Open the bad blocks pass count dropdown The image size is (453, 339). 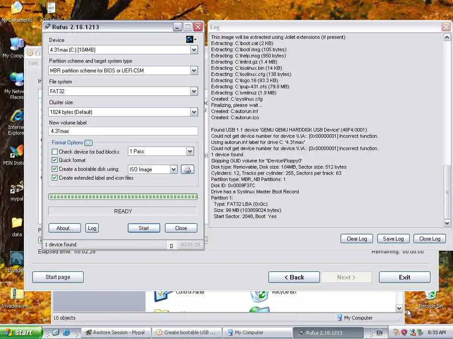pyautogui.click(x=190, y=151)
